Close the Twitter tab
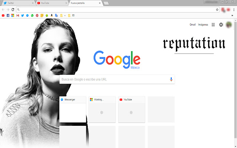Viewport: 237px width, 148px height. tap(33, 3)
